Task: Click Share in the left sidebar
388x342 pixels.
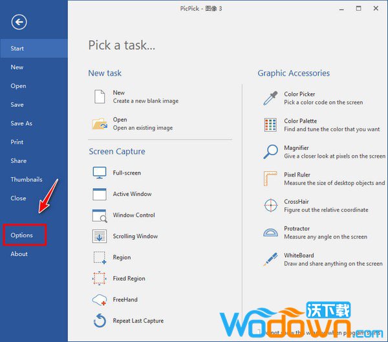Action: (x=19, y=161)
